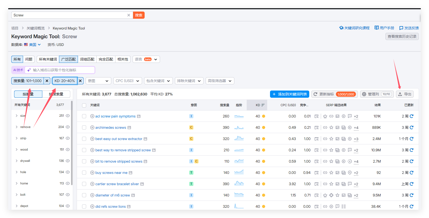The width and height of the screenshot is (429, 218).
Task: Click transactional badge for buy screws near me
Action: [x=191, y=173]
